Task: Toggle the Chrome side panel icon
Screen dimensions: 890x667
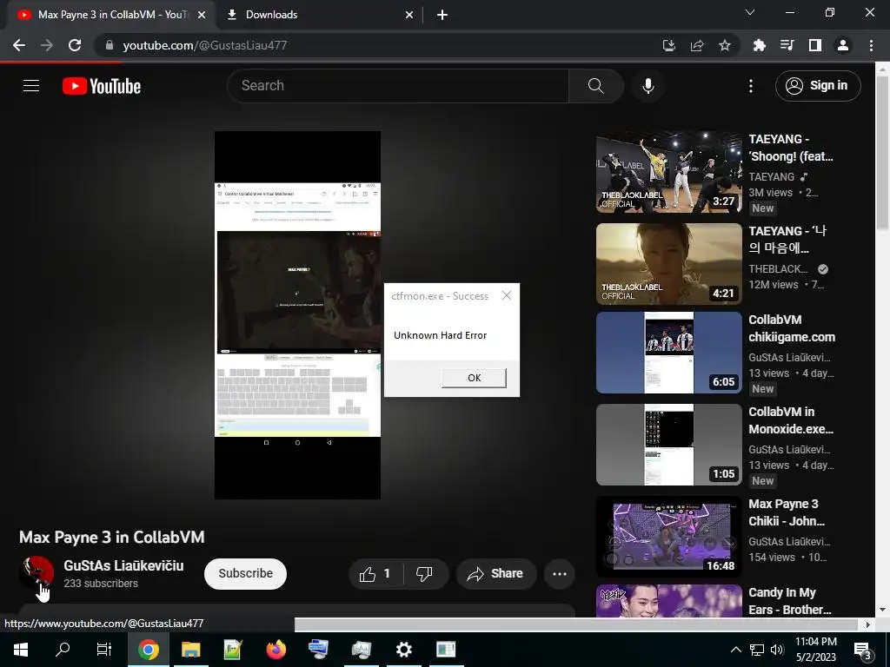Action: tap(814, 45)
